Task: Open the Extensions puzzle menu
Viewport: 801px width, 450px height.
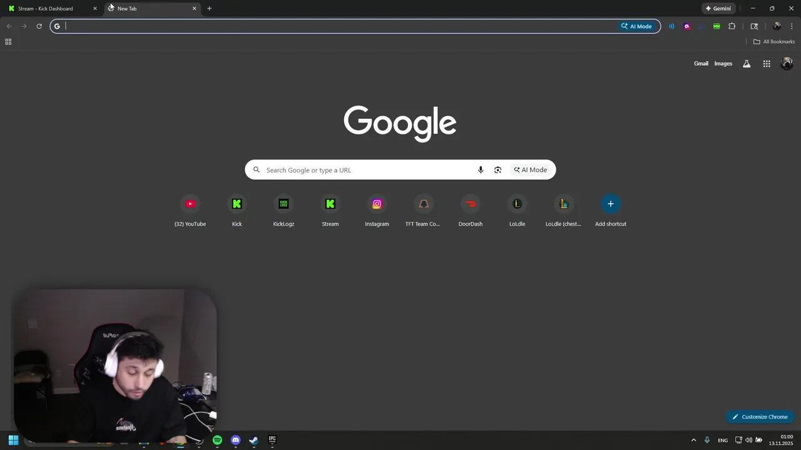Action: tap(732, 26)
